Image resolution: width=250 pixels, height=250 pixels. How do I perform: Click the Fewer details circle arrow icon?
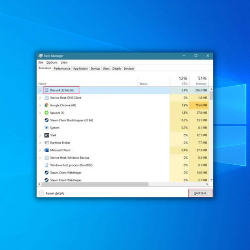coord(41,193)
